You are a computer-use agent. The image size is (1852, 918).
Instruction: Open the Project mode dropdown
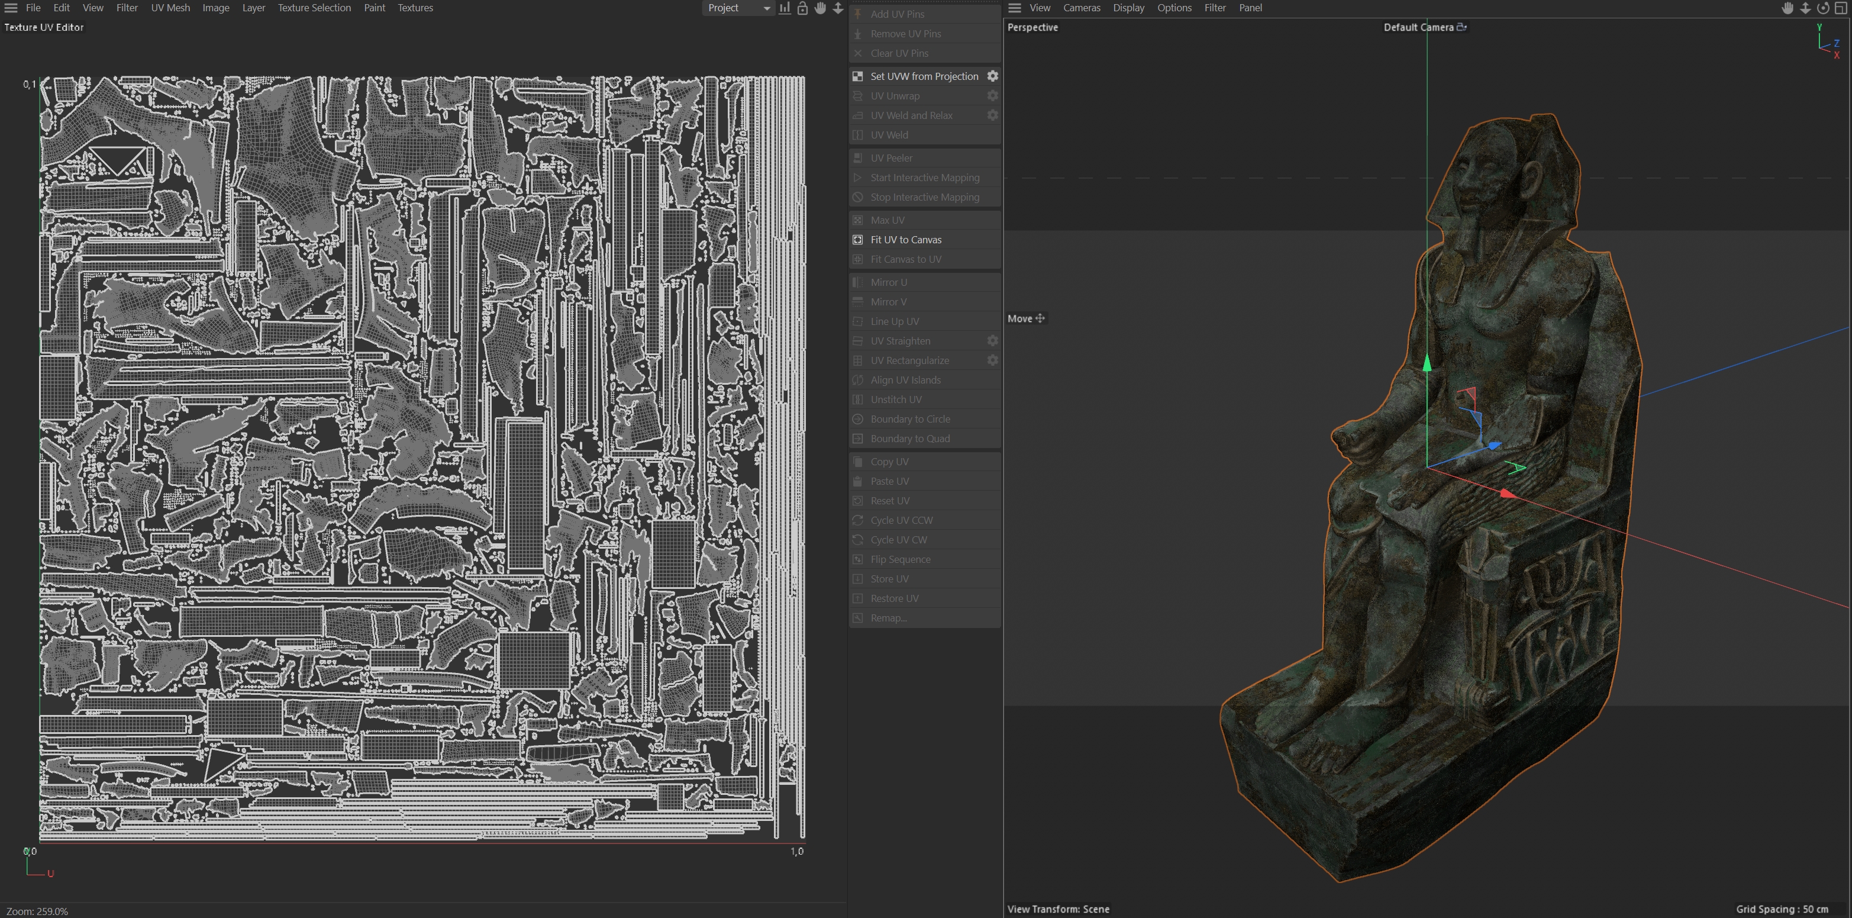738,8
